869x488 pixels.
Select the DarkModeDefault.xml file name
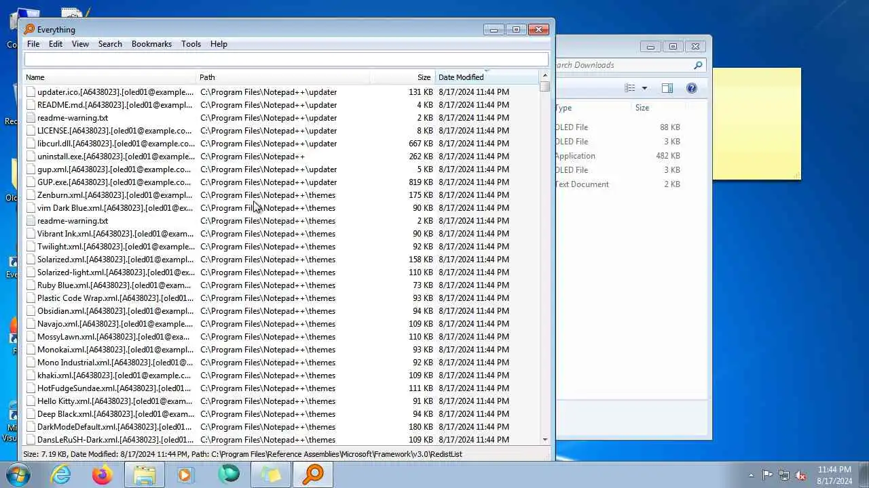tap(115, 427)
